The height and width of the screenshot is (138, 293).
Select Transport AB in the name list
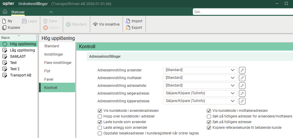21,75
